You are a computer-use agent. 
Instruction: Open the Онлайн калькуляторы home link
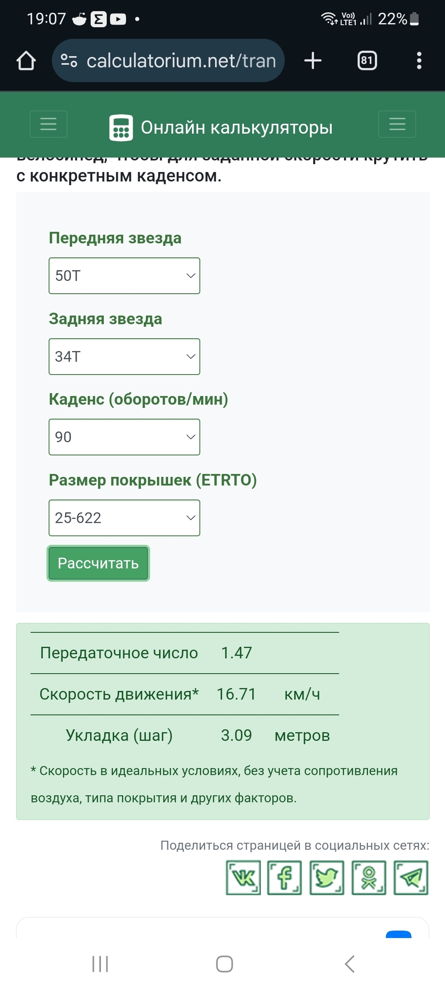[x=237, y=128]
